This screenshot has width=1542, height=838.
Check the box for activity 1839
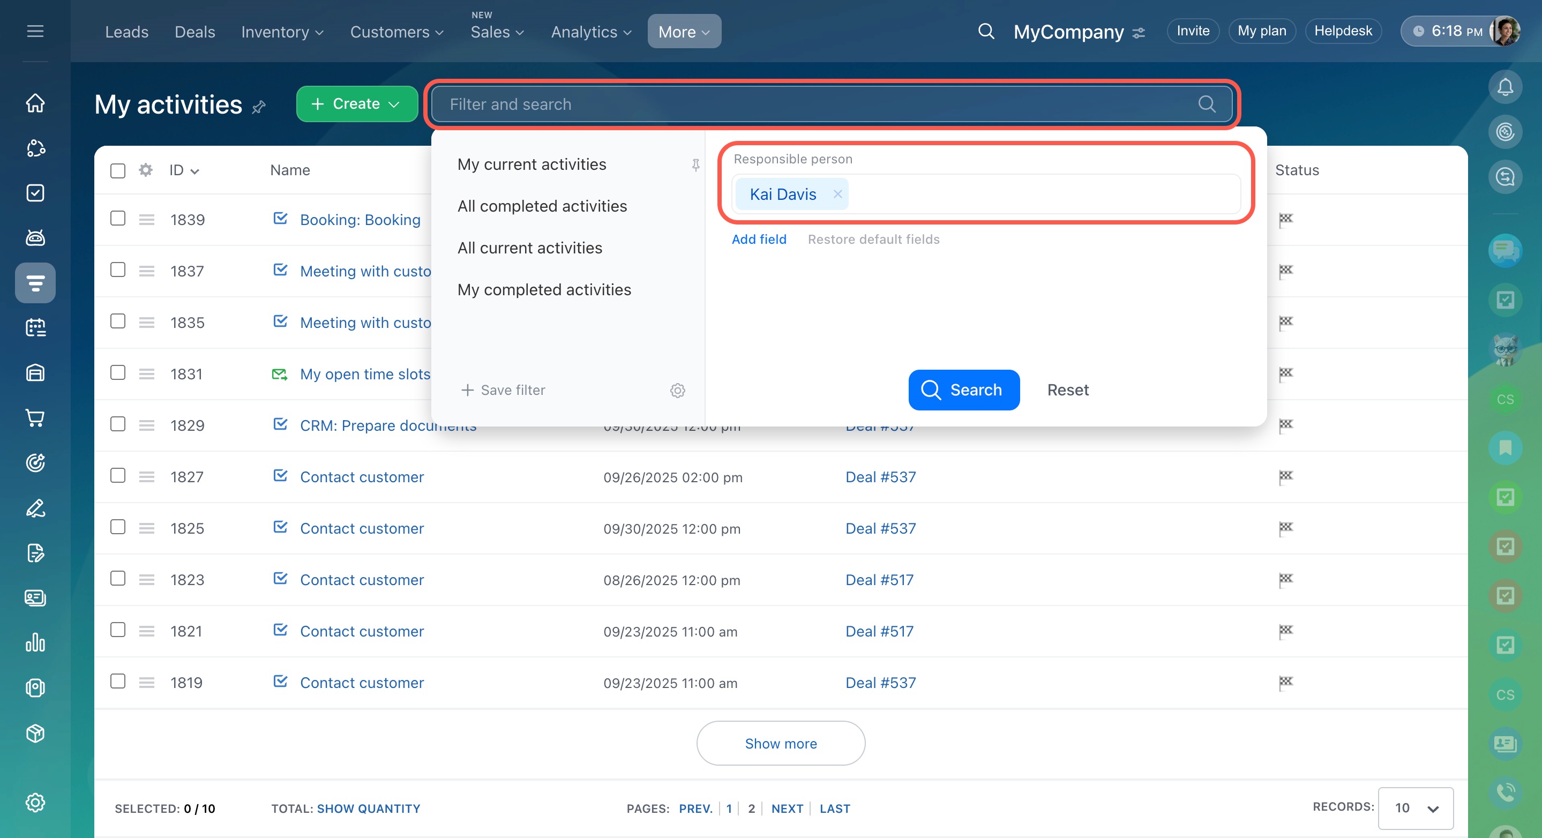tap(118, 219)
